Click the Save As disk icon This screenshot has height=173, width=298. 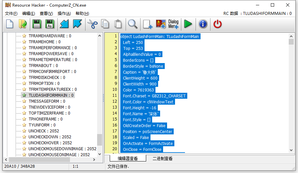(50, 24)
